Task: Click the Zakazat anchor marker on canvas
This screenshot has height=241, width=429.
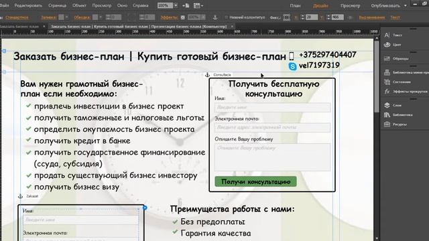Action: [x=20, y=196]
